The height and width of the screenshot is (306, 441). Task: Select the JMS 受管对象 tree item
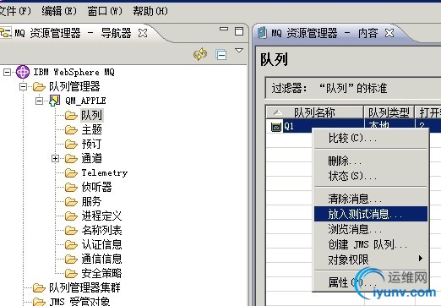point(79,302)
